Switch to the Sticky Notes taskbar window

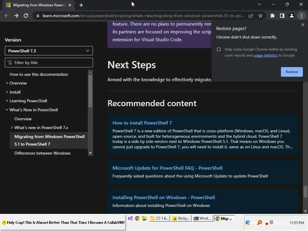tap(181, 218)
